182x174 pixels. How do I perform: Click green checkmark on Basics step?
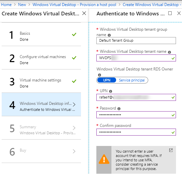(74, 34)
